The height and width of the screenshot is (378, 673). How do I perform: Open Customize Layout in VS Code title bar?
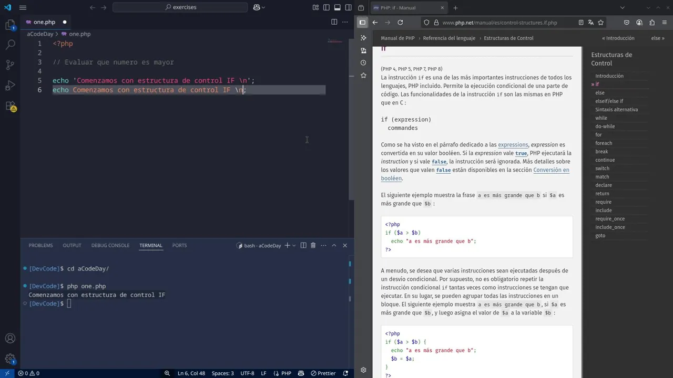pos(315,7)
